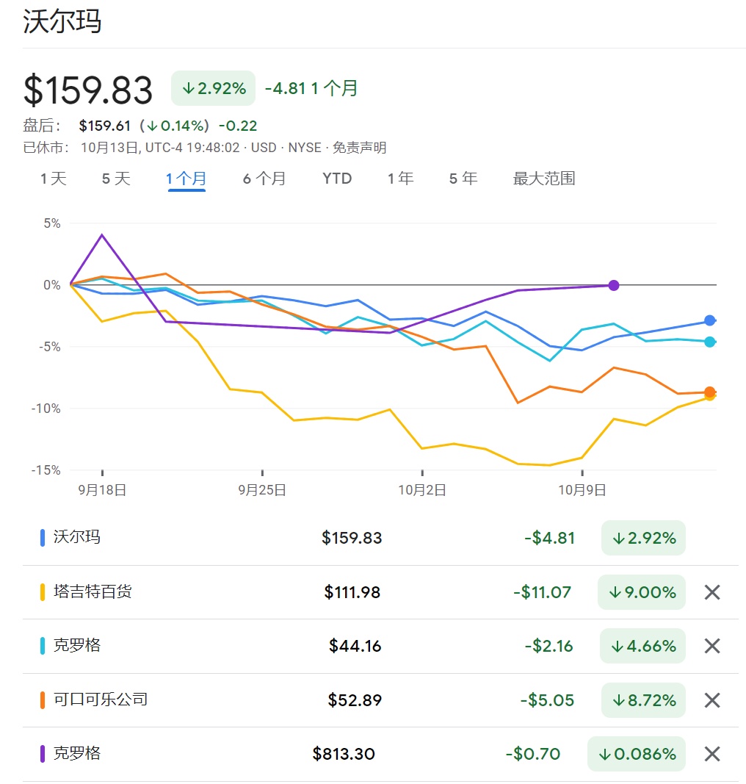This screenshot has height=784, width=746.
Task: Open the 5 年 chart range
Action: pos(463,179)
